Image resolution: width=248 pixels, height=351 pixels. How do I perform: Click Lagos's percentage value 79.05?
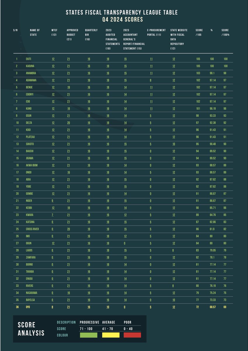213,250
